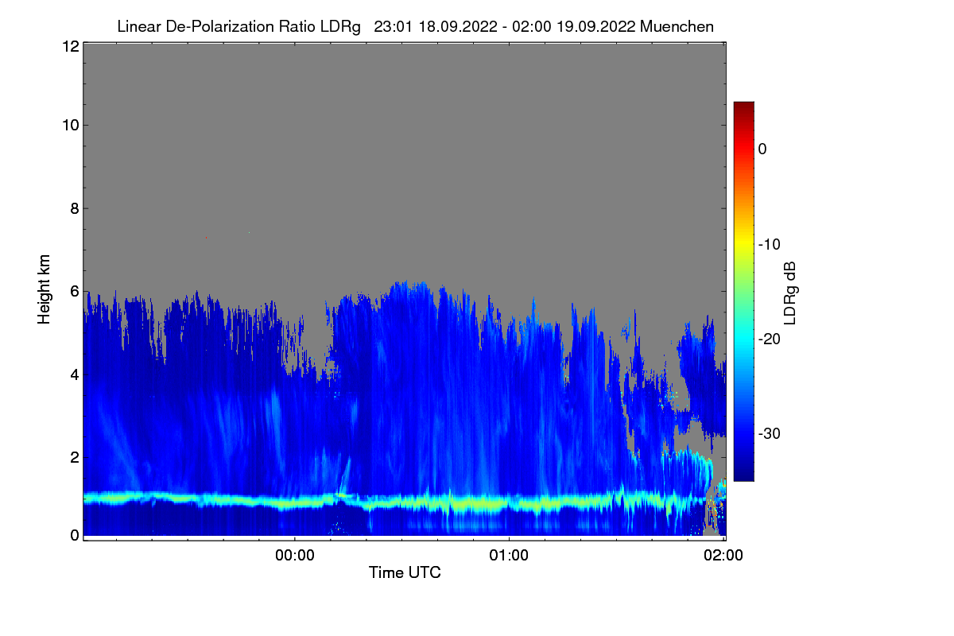Click the '12' height tick label

[70, 47]
